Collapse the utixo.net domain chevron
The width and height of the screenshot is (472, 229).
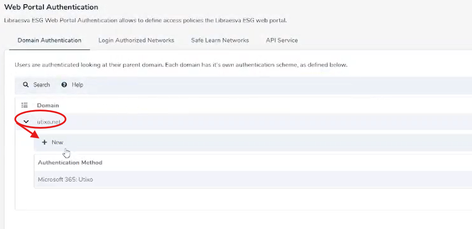coord(26,121)
